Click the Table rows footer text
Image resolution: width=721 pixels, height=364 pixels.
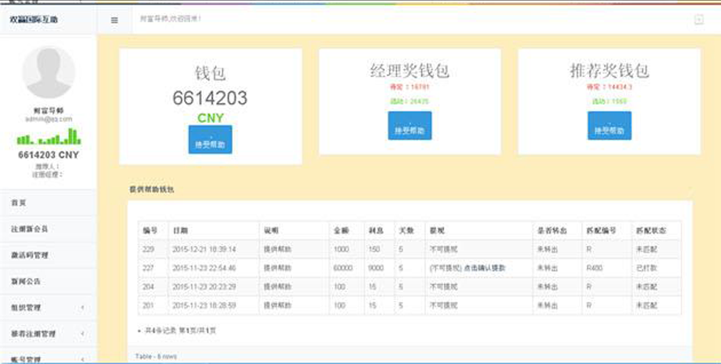156,356
